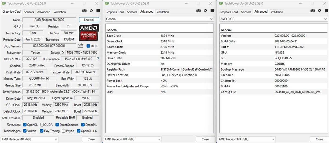The height and width of the screenshot is (143, 329).
Task: Select the Config File row in AMD BIOS
Action: pos(273,92)
